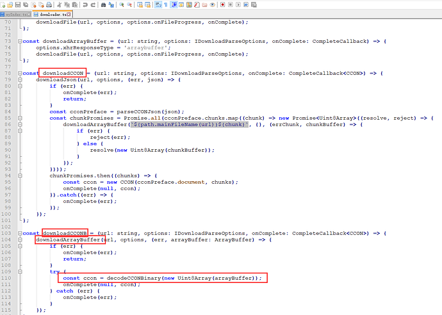442x315 pixels.
Task: Click the Copy toolbar icon
Action: click(x=67, y=4)
